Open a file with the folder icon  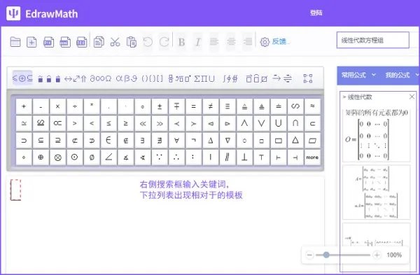[x=15, y=42]
